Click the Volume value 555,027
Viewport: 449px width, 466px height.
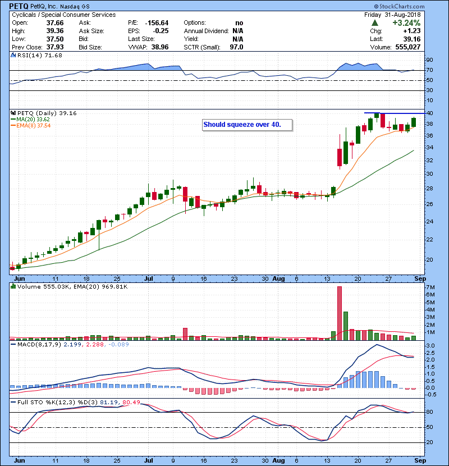point(408,47)
